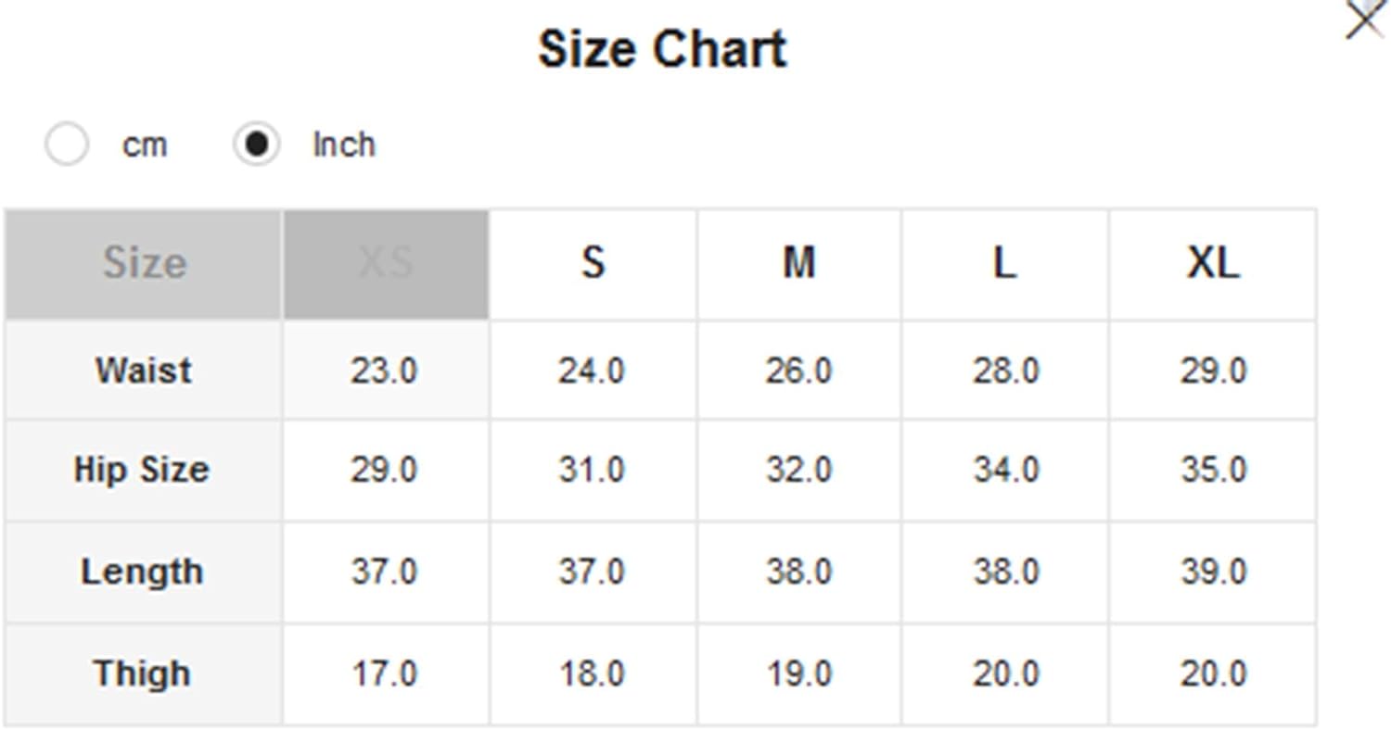
Task: Click the 26.0 waist value for M
Action: [x=798, y=371]
